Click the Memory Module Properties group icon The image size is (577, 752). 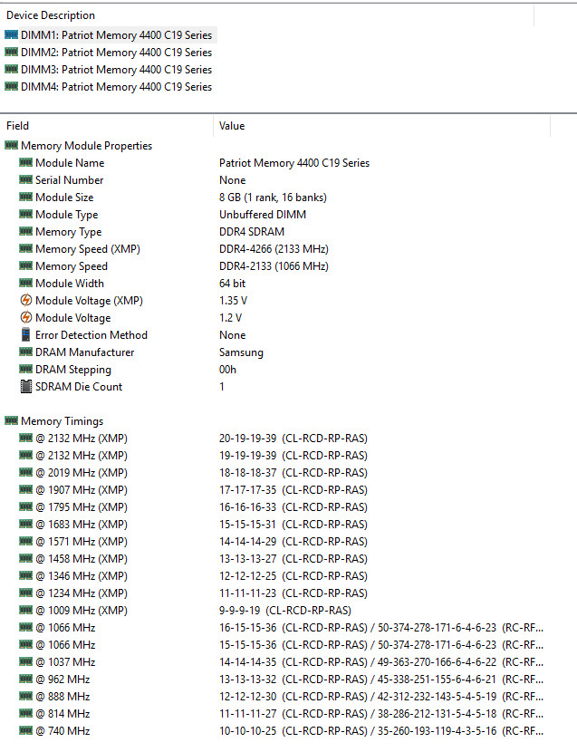(11, 146)
